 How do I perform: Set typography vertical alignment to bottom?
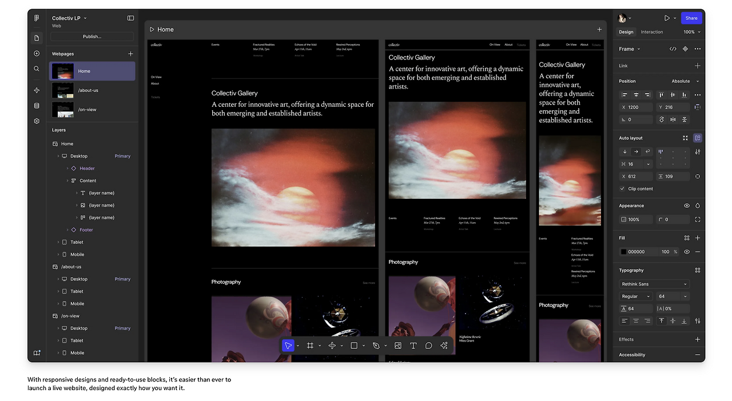685,321
